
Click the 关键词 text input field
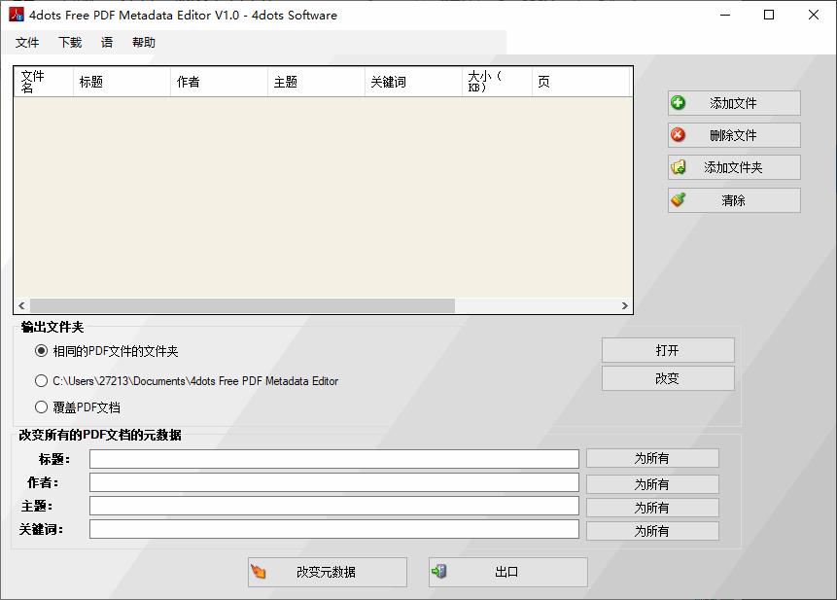click(334, 529)
